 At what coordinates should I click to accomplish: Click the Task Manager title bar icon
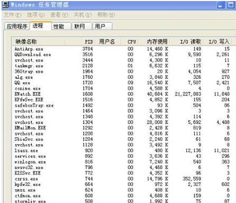coord(5,5)
